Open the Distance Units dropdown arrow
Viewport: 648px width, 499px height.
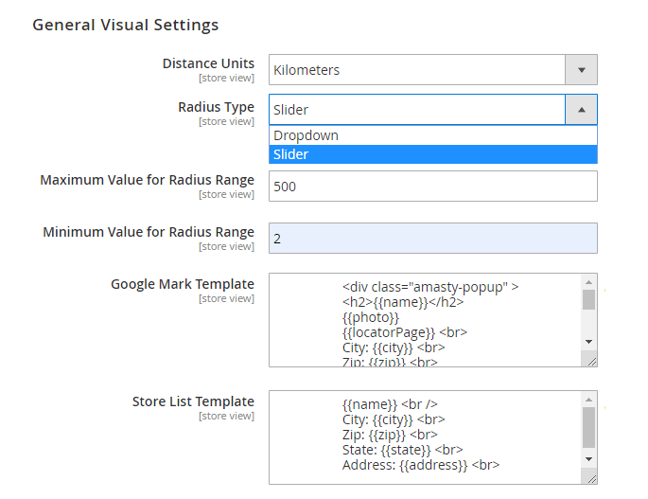pos(581,70)
